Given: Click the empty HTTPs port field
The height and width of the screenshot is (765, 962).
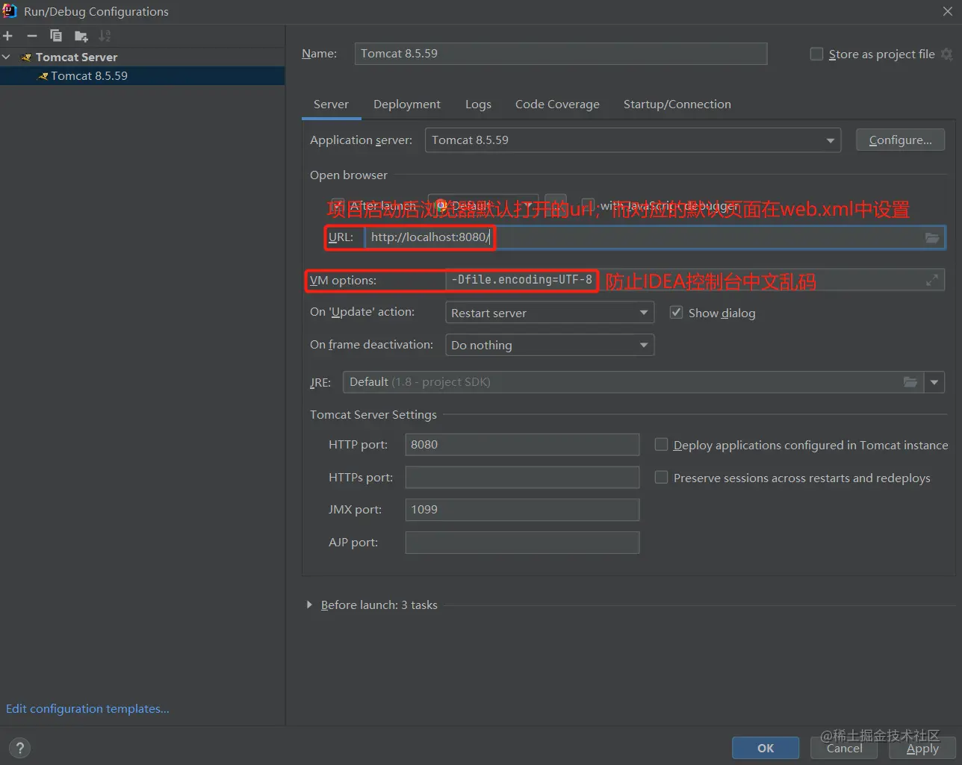Looking at the screenshot, I should click(522, 478).
